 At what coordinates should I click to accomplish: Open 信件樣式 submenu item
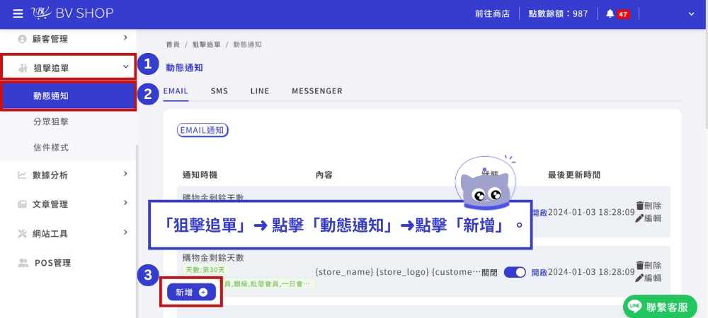tap(51, 147)
